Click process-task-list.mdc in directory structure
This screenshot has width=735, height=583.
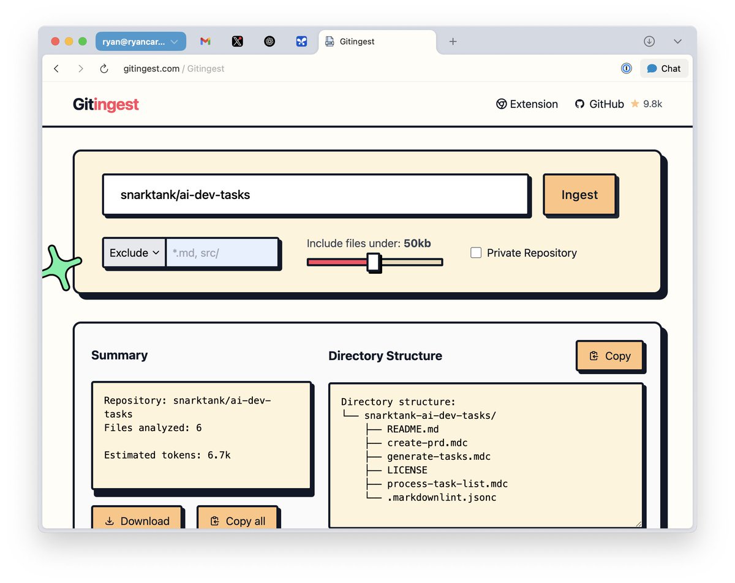[x=447, y=484]
